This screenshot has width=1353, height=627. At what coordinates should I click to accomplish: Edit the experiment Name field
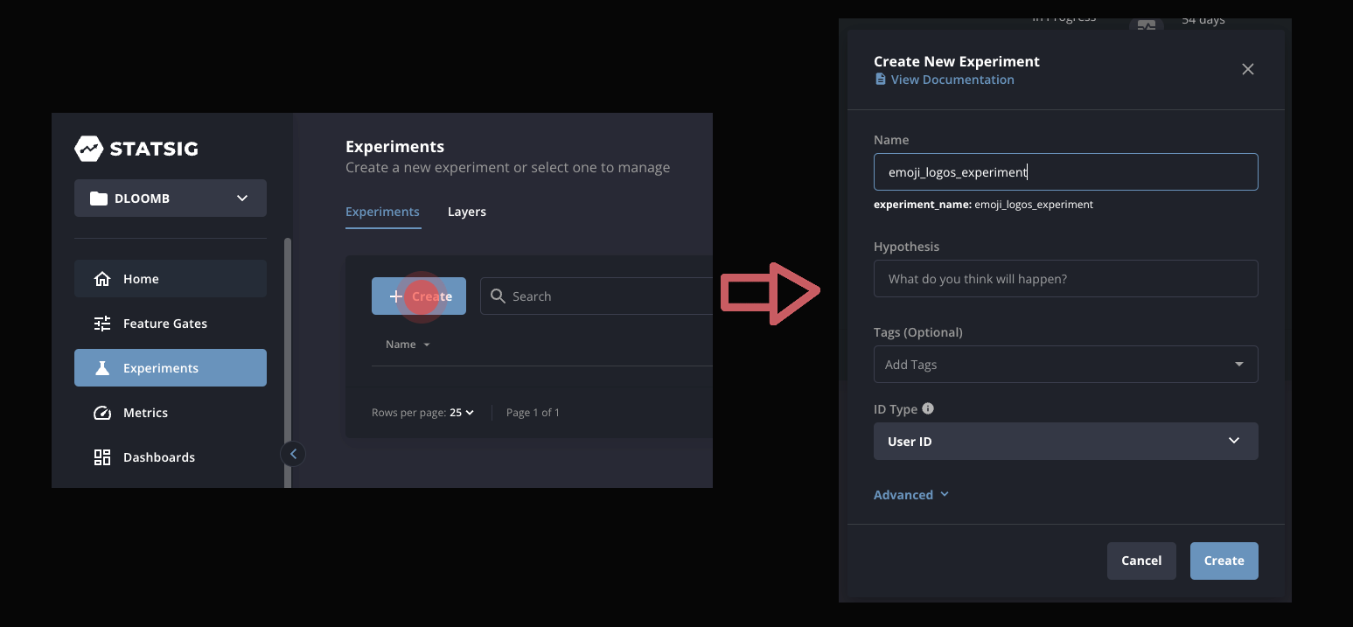pyautogui.click(x=1066, y=172)
